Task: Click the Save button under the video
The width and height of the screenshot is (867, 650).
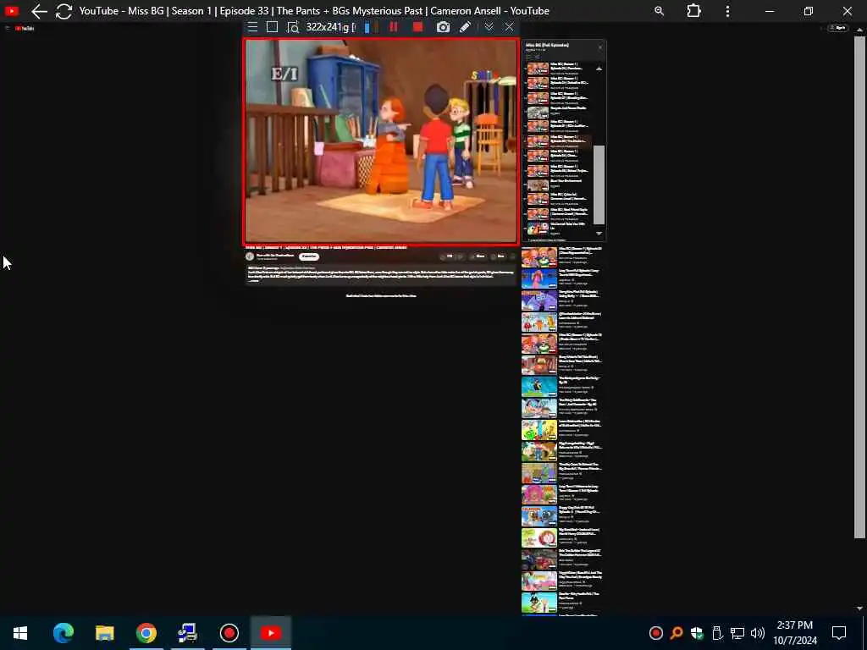Action: point(499,256)
